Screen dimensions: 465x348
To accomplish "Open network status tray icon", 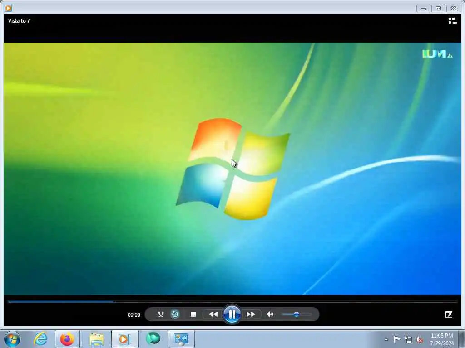I will click(408, 339).
